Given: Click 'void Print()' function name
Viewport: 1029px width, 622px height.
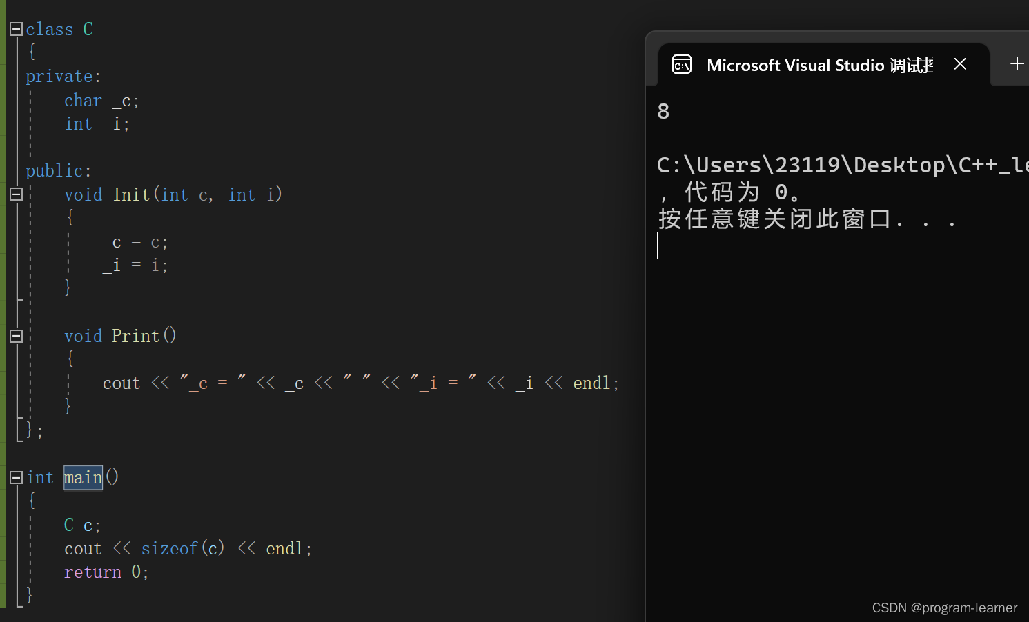Looking at the screenshot, I should (x=120, y=336).
